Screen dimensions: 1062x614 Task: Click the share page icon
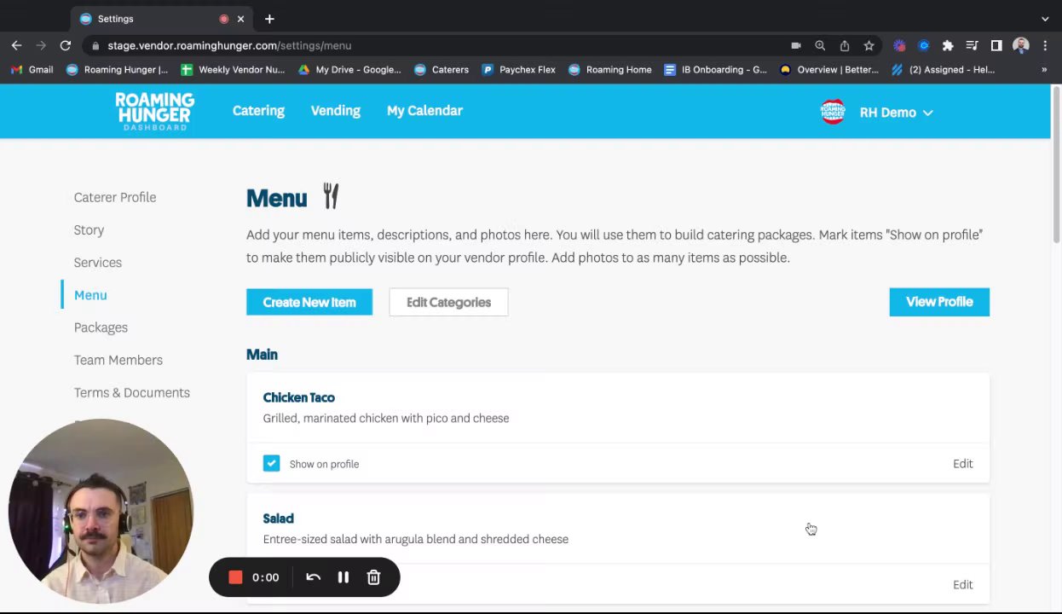pyautogui.click(x=845, y=45)
